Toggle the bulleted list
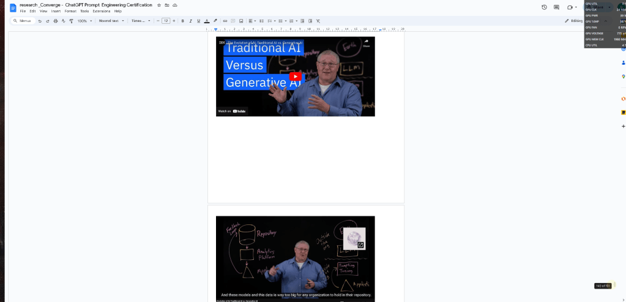The height and width of the screenshot is (302, 626). point(280,21)
